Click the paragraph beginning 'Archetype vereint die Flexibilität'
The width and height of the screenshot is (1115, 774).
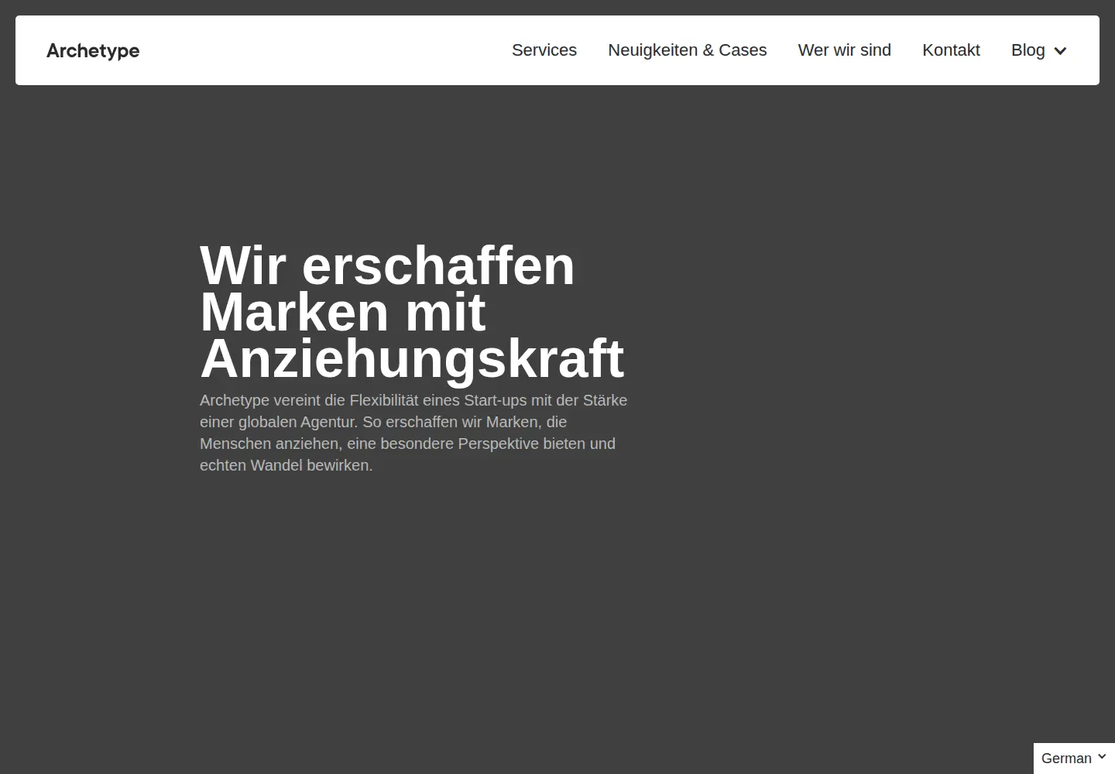[x=413, y=433]
